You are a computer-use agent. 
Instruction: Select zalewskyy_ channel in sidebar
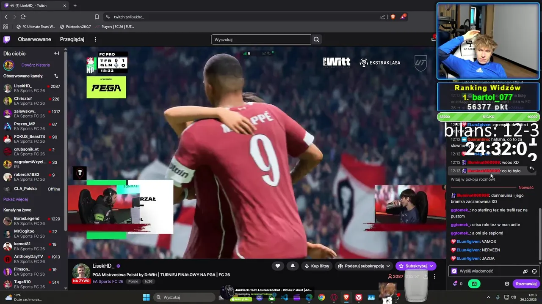point(32,114)
